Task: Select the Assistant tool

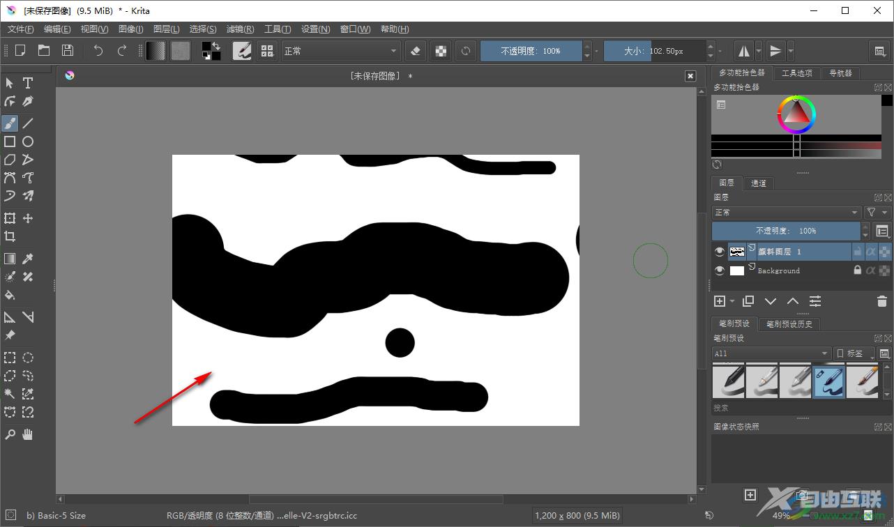Action: click(10, 317)
